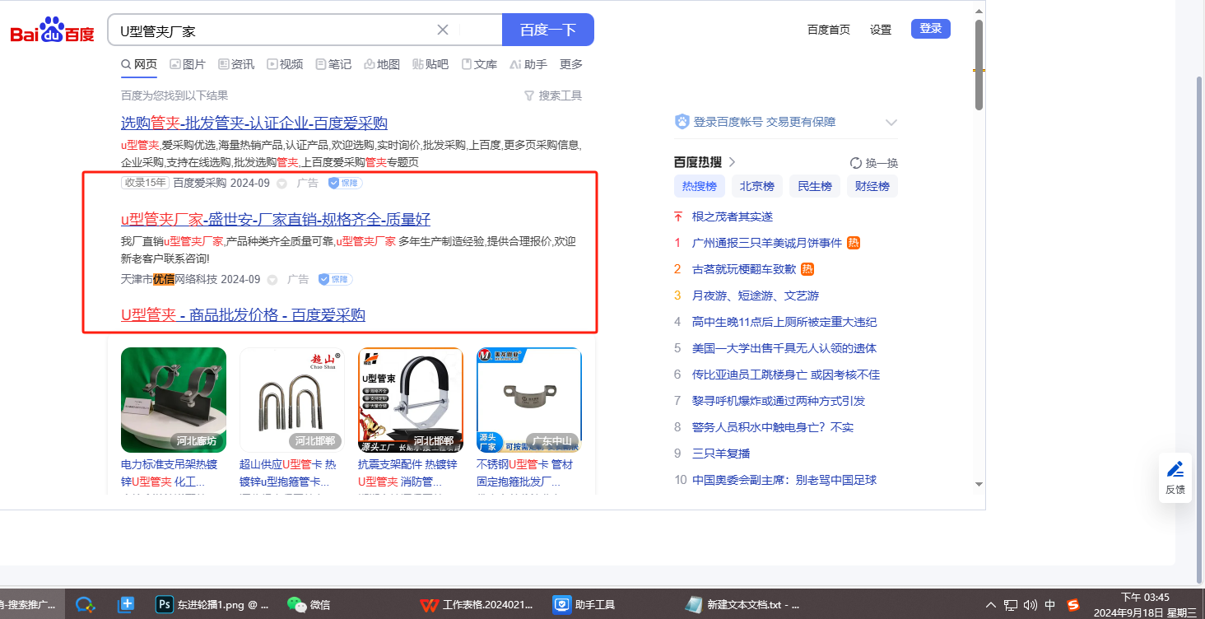Clear the search box with the X icon

click(x=443, y=30)
